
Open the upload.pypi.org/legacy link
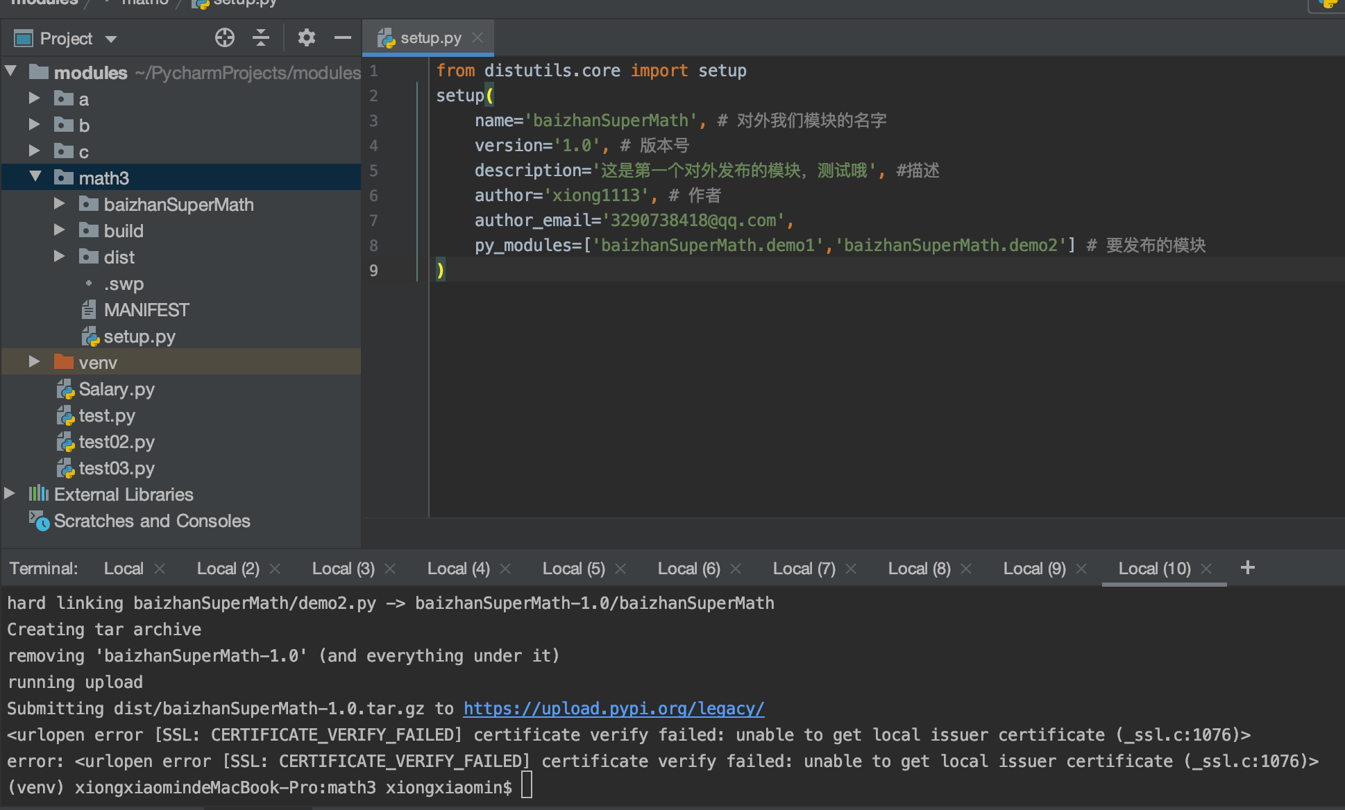(614, 709)
